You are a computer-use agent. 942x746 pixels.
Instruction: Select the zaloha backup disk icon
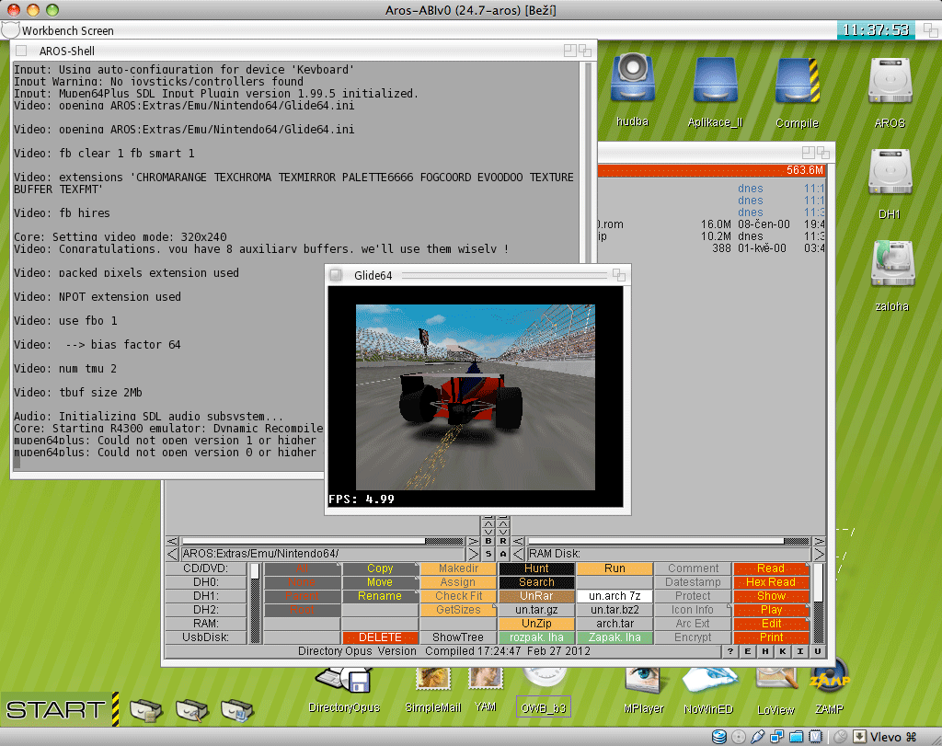891,266
